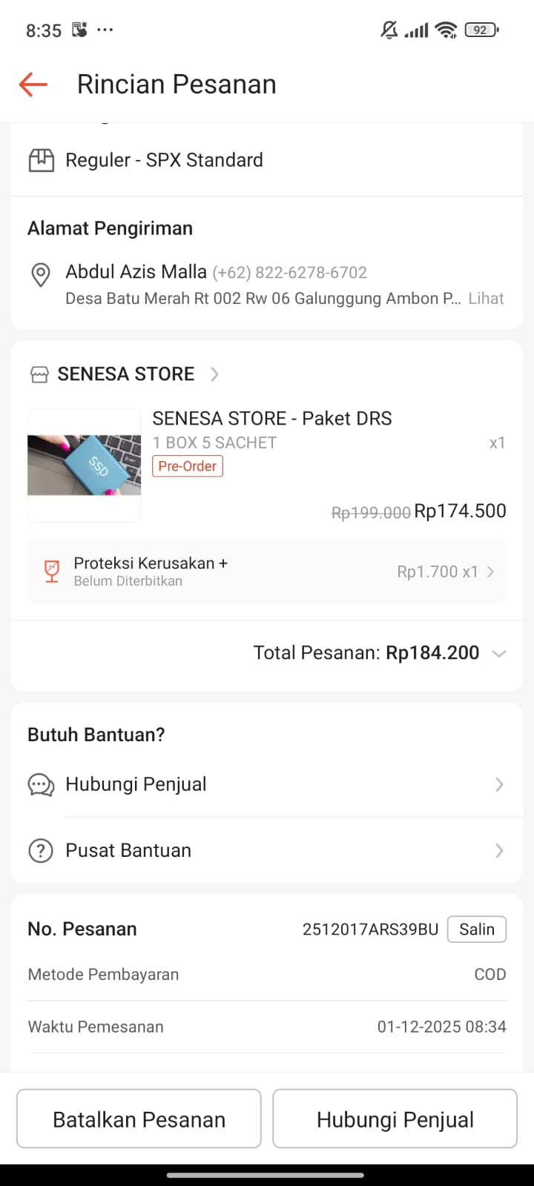Copy order number with Salin button
Image resolution: width=534 pixels, height=1186 pixels.
point(476,930)
